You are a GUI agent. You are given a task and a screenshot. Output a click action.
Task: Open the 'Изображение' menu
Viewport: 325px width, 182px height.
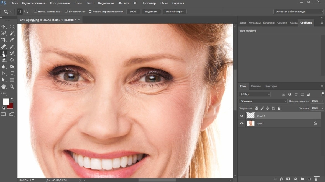60,3
